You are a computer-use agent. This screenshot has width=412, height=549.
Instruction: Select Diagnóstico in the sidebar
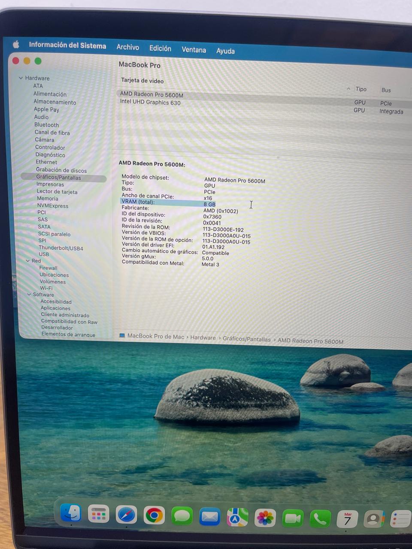tap(50, 155)
